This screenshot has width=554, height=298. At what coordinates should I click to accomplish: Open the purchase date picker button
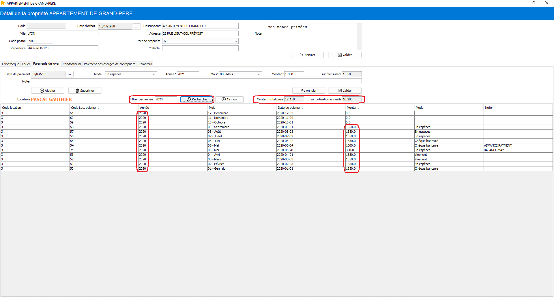click(x=136, y=26)
